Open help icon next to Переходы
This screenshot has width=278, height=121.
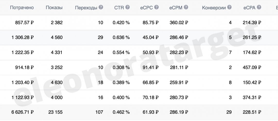tap(101, 7)
